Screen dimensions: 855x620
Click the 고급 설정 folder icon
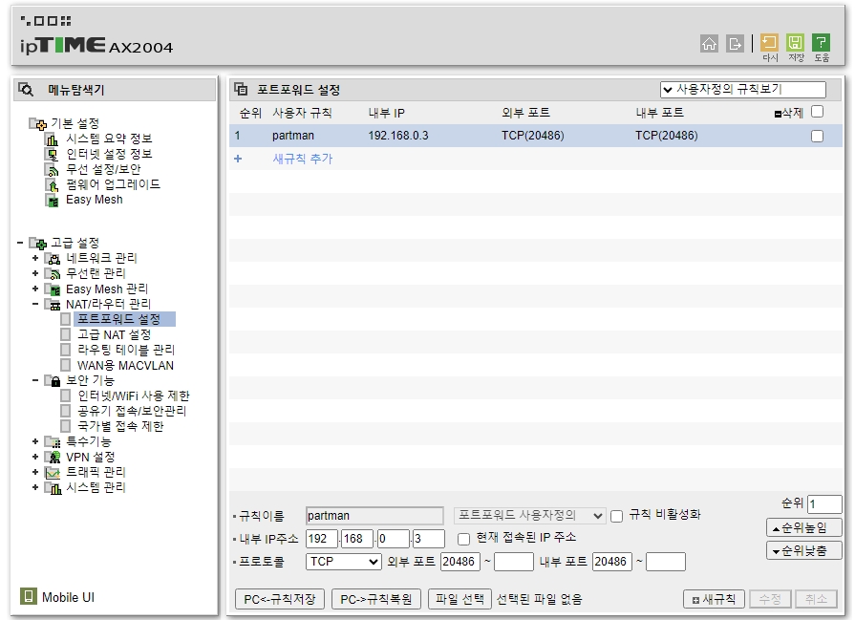[38, 244]
